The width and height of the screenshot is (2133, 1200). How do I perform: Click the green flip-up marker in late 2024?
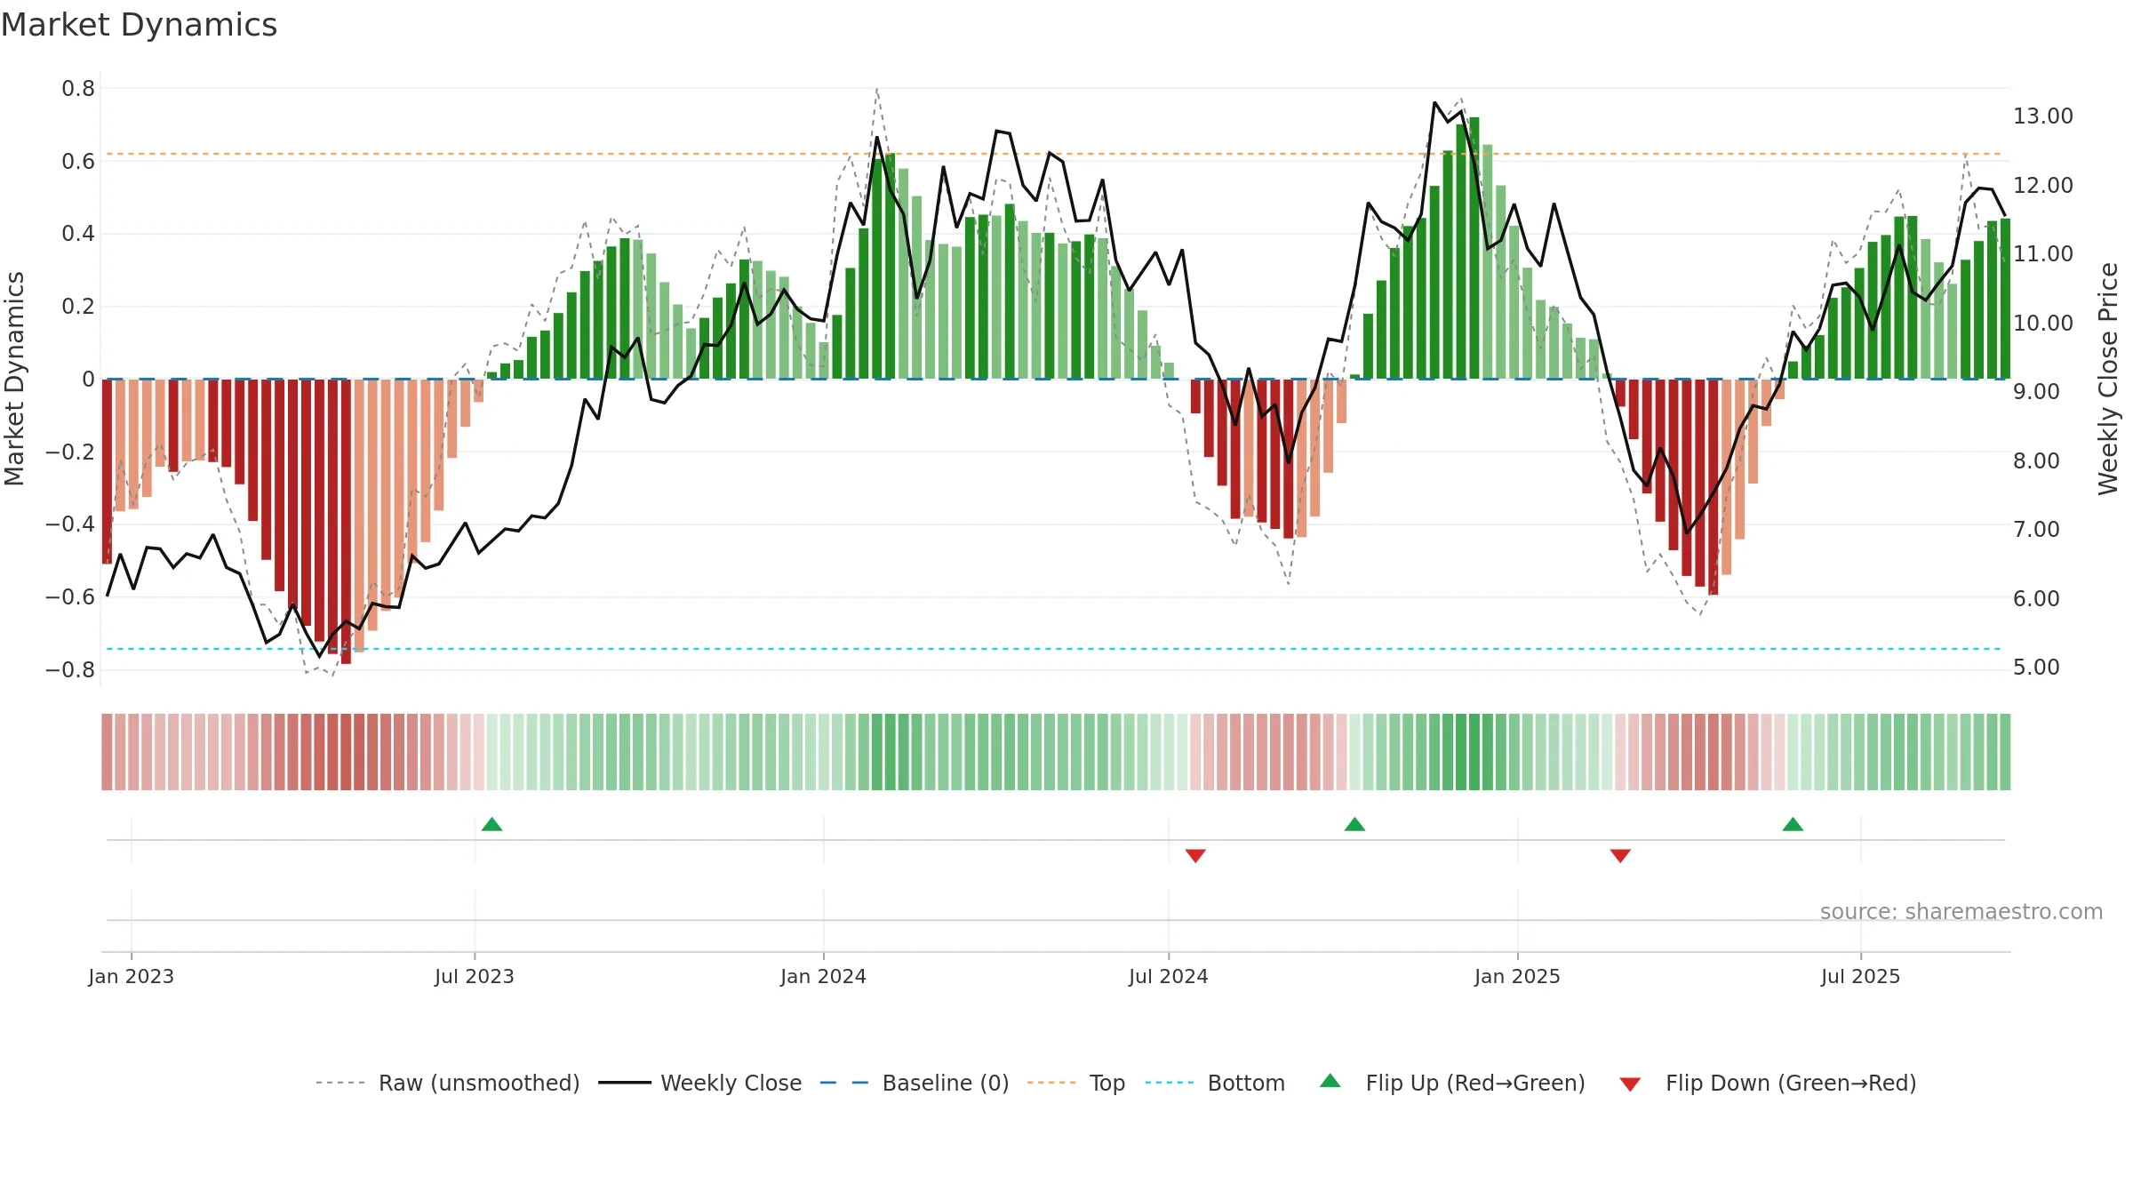(1354, 824)
